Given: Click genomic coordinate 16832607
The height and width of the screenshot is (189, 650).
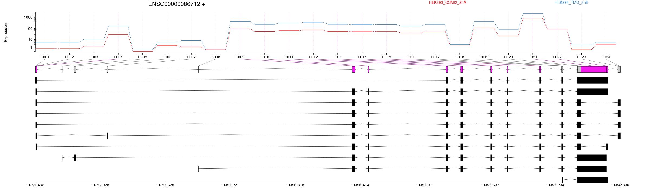Looking at the screenshot, I should pyautogui.click(x=490, y=185).
